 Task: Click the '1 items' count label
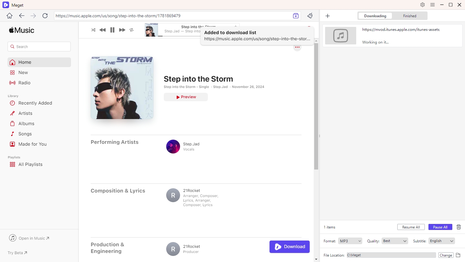point(330,227)
